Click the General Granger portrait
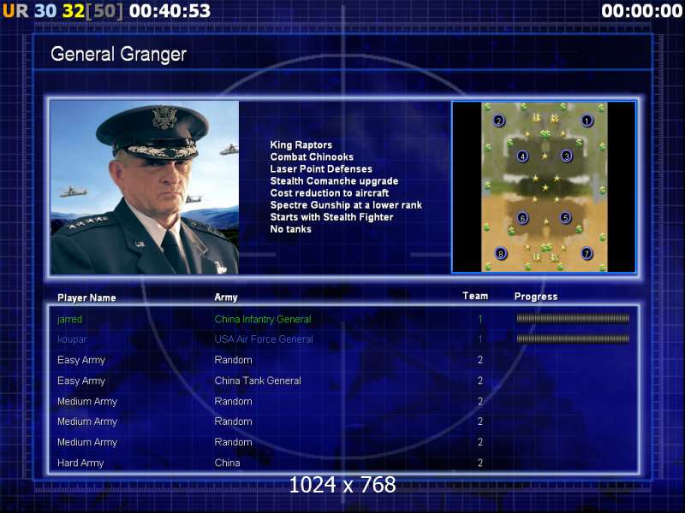 pos(145,187)
